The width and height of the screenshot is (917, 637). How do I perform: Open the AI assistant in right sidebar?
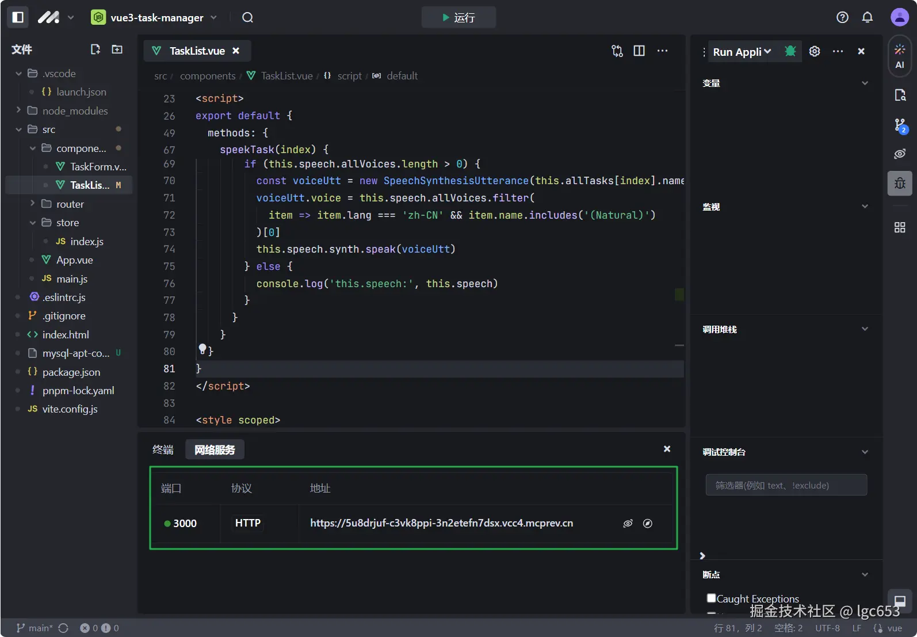click(900, 56)
